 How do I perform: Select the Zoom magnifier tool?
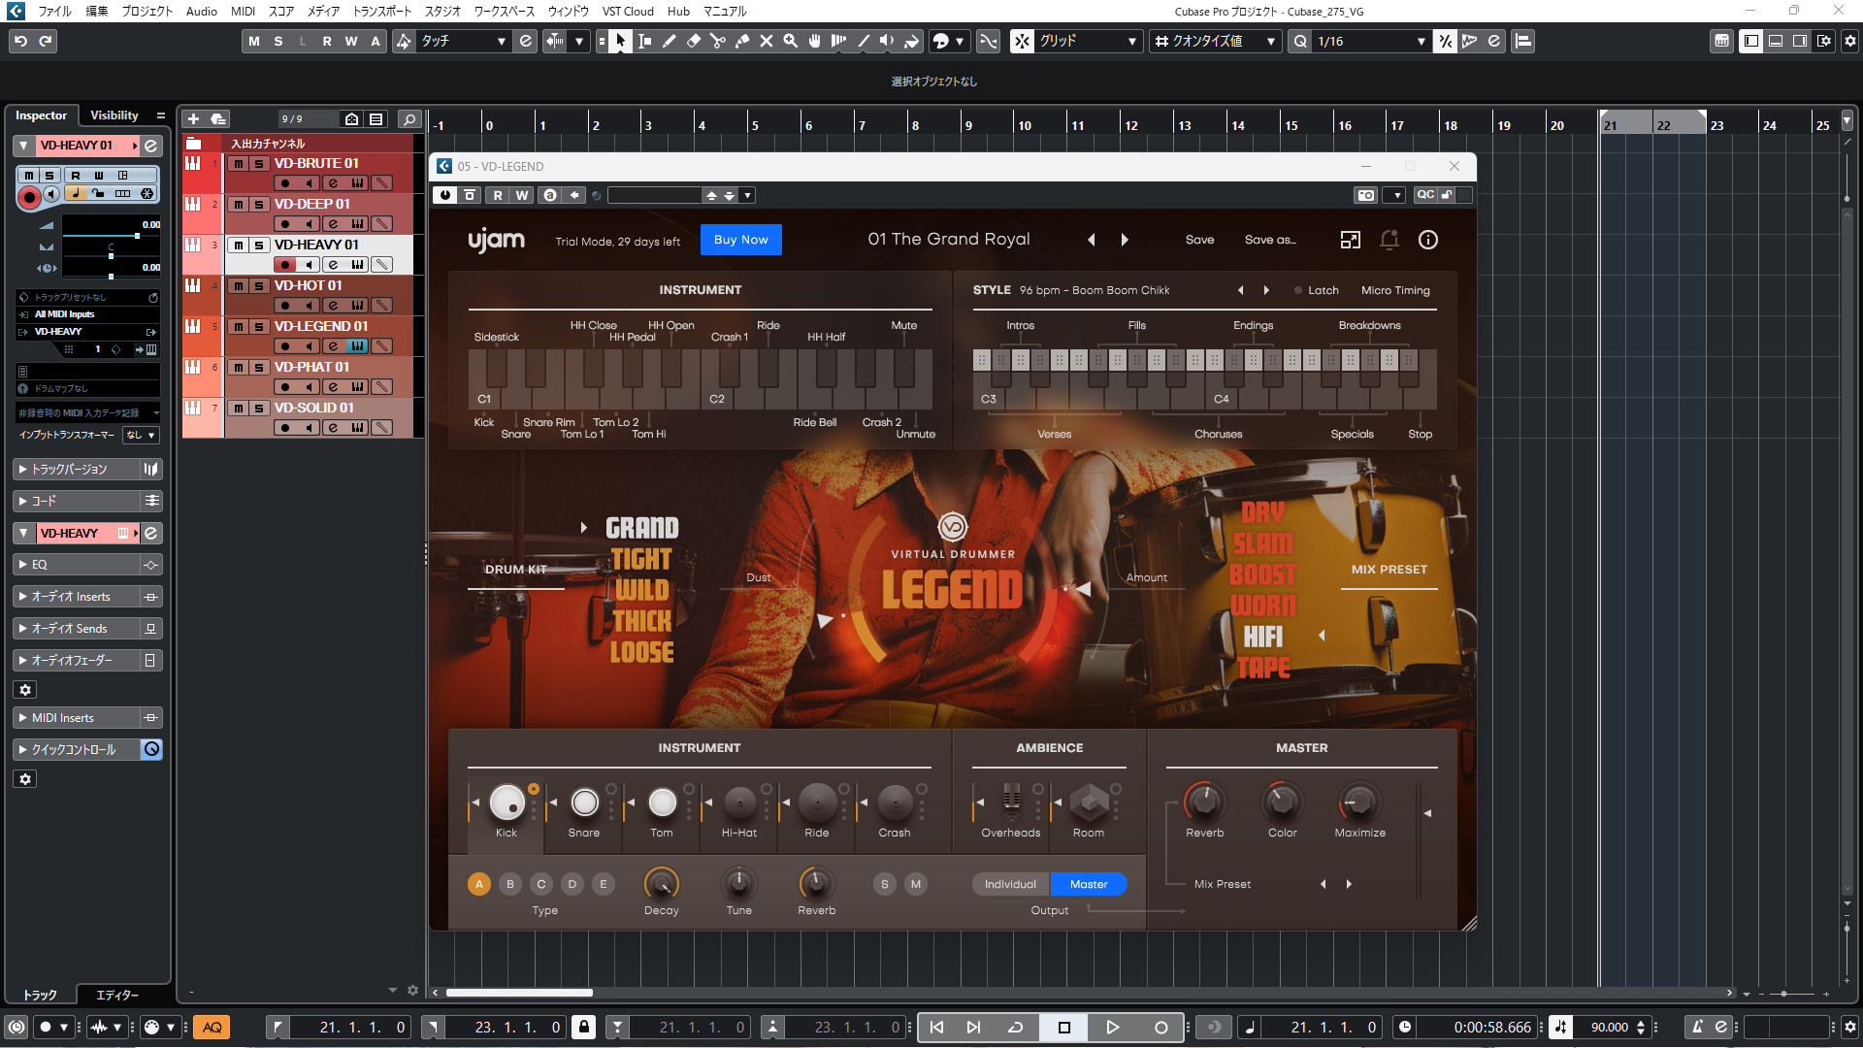tap(791, 41)
